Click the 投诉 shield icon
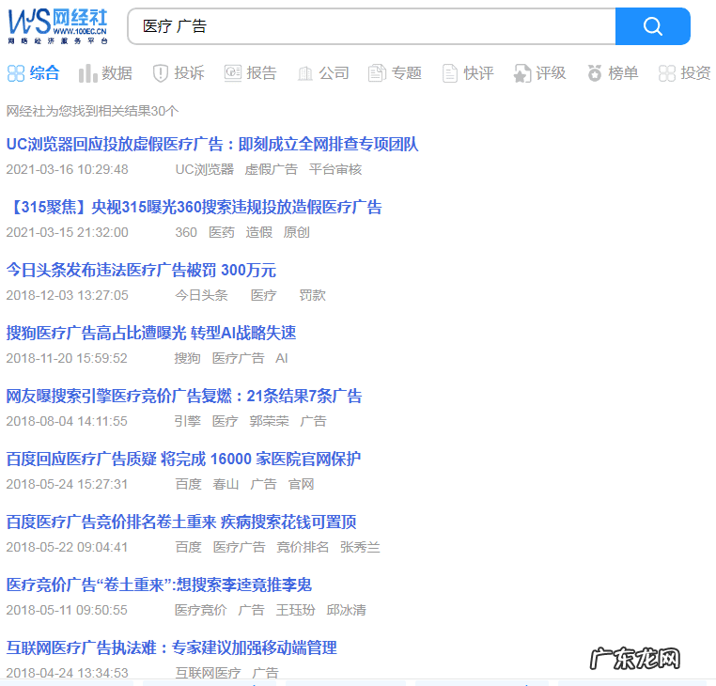Screen dimensions: 716x686 pyautogui.click(x=161, y=73)
